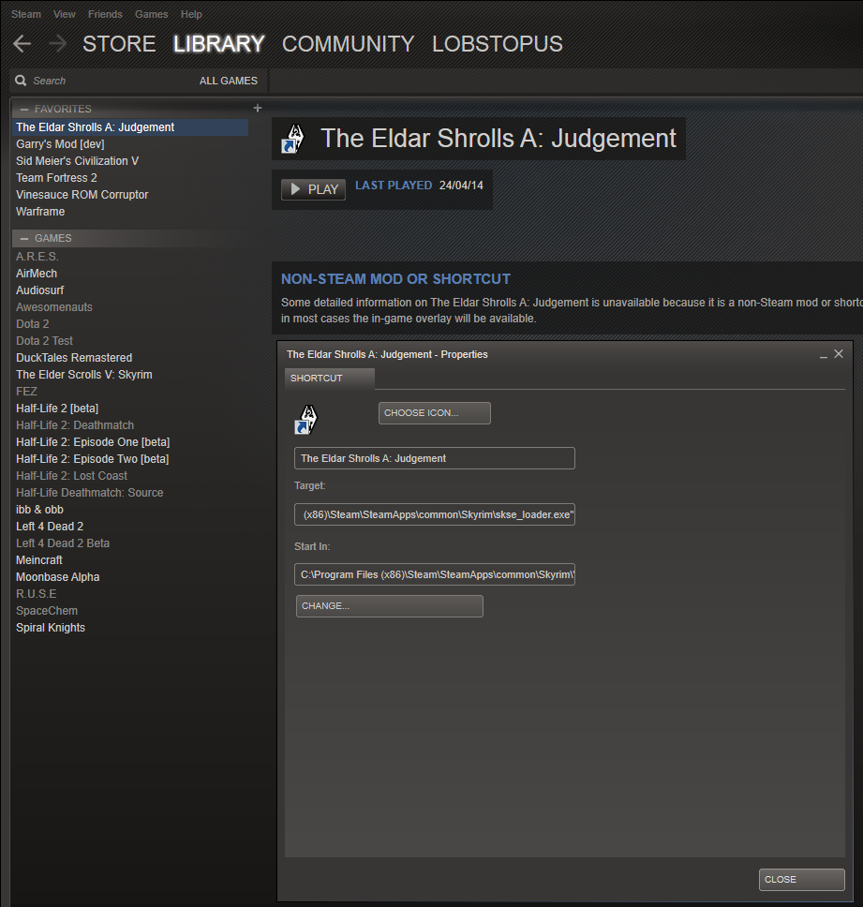Open the ALL GAMES filter dropdown

coord(229,81)
